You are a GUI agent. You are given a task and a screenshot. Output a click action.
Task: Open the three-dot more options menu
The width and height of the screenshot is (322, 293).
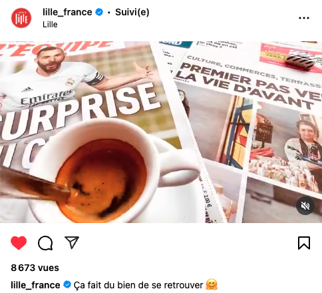point(304,18)
